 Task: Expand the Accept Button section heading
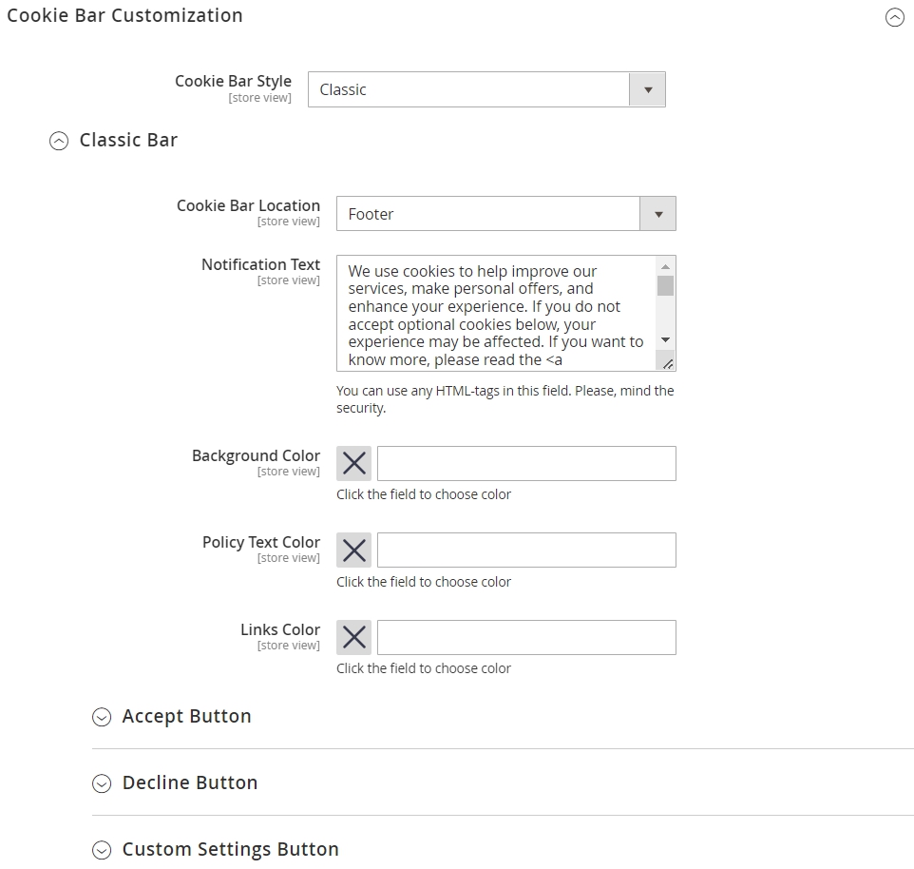186,716
